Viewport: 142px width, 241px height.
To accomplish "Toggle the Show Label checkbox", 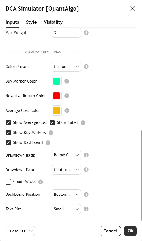I will pos(52,123).
